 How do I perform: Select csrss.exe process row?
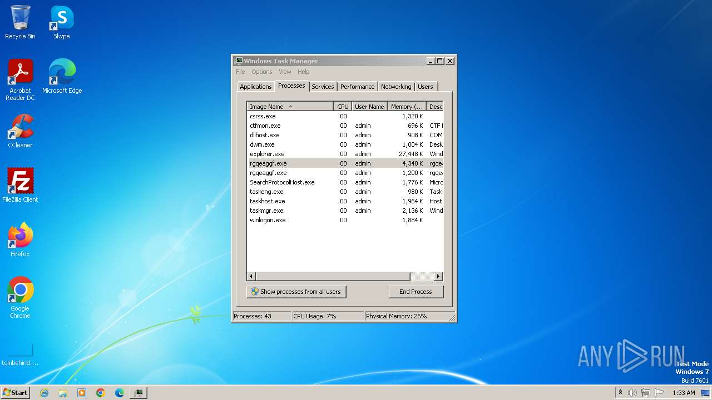point(345,116)
